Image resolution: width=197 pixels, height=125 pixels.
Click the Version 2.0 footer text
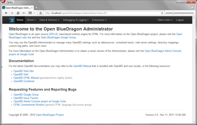tap(165, 115)
